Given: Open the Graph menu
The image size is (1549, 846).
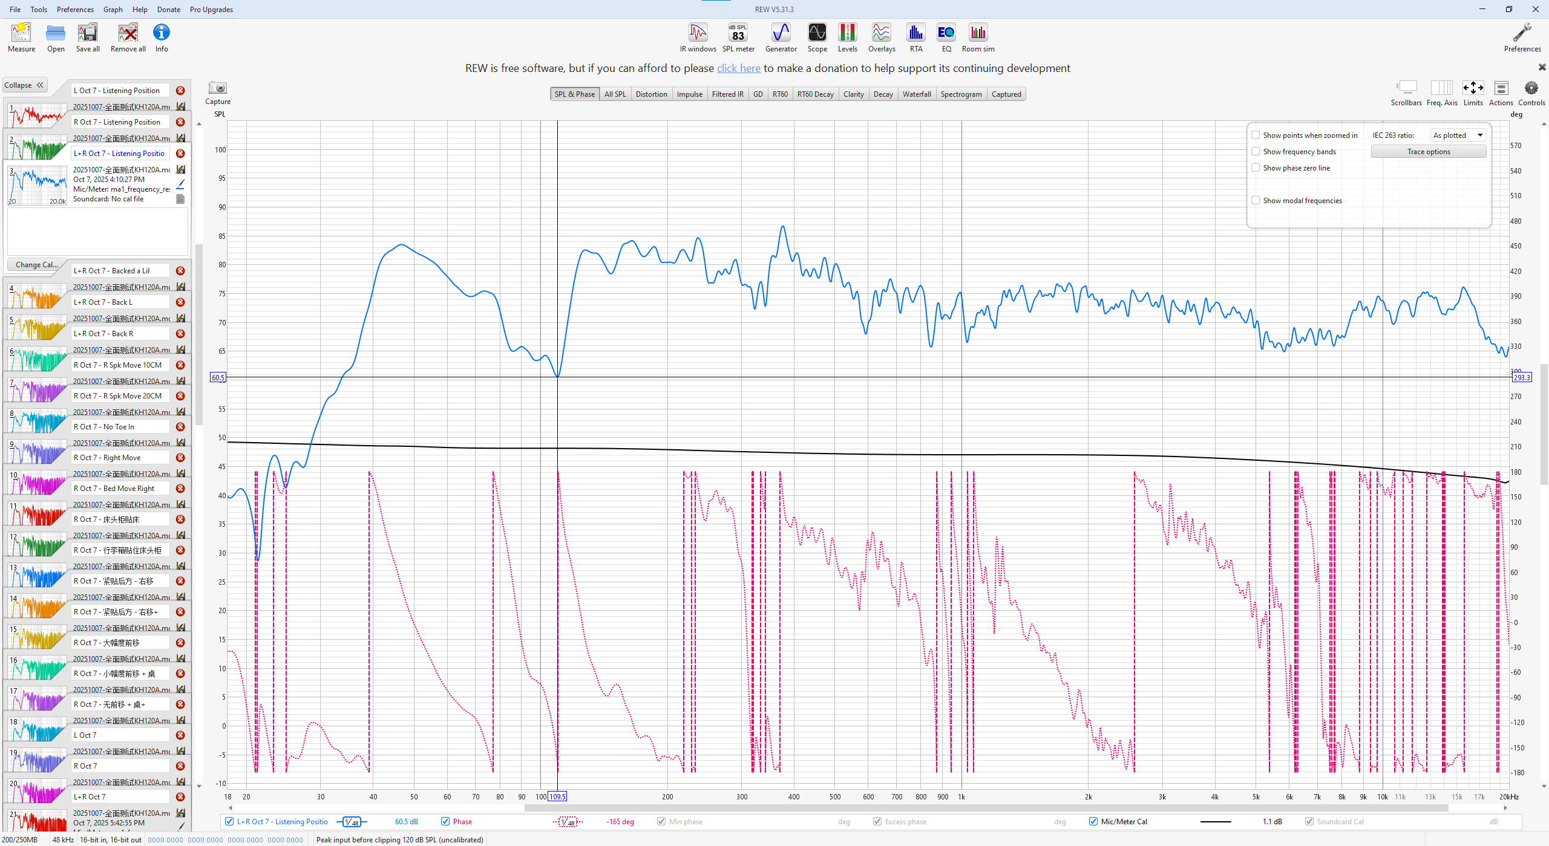Looking at the screenshot, I should [113, 10].
